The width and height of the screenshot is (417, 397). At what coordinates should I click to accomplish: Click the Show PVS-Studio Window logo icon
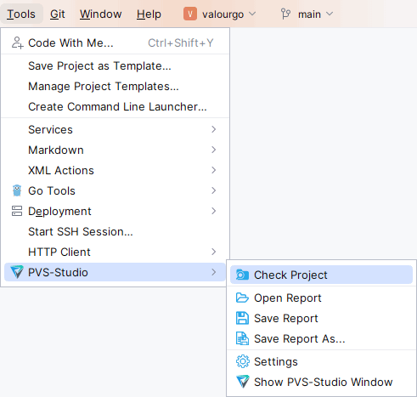243,382
